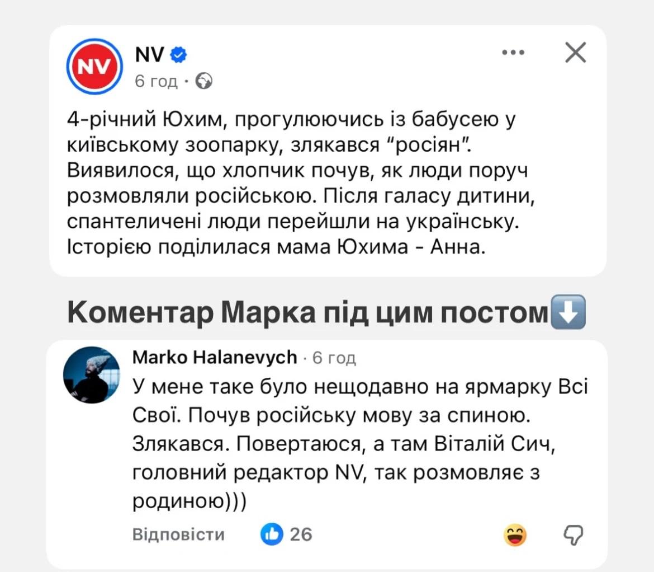Click the globe public-audience icon

point(204,82)
